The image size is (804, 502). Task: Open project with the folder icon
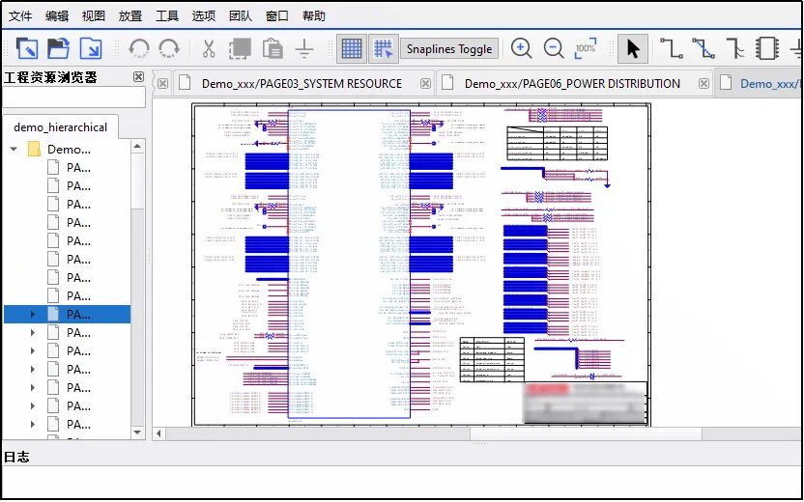pos(59,48)
